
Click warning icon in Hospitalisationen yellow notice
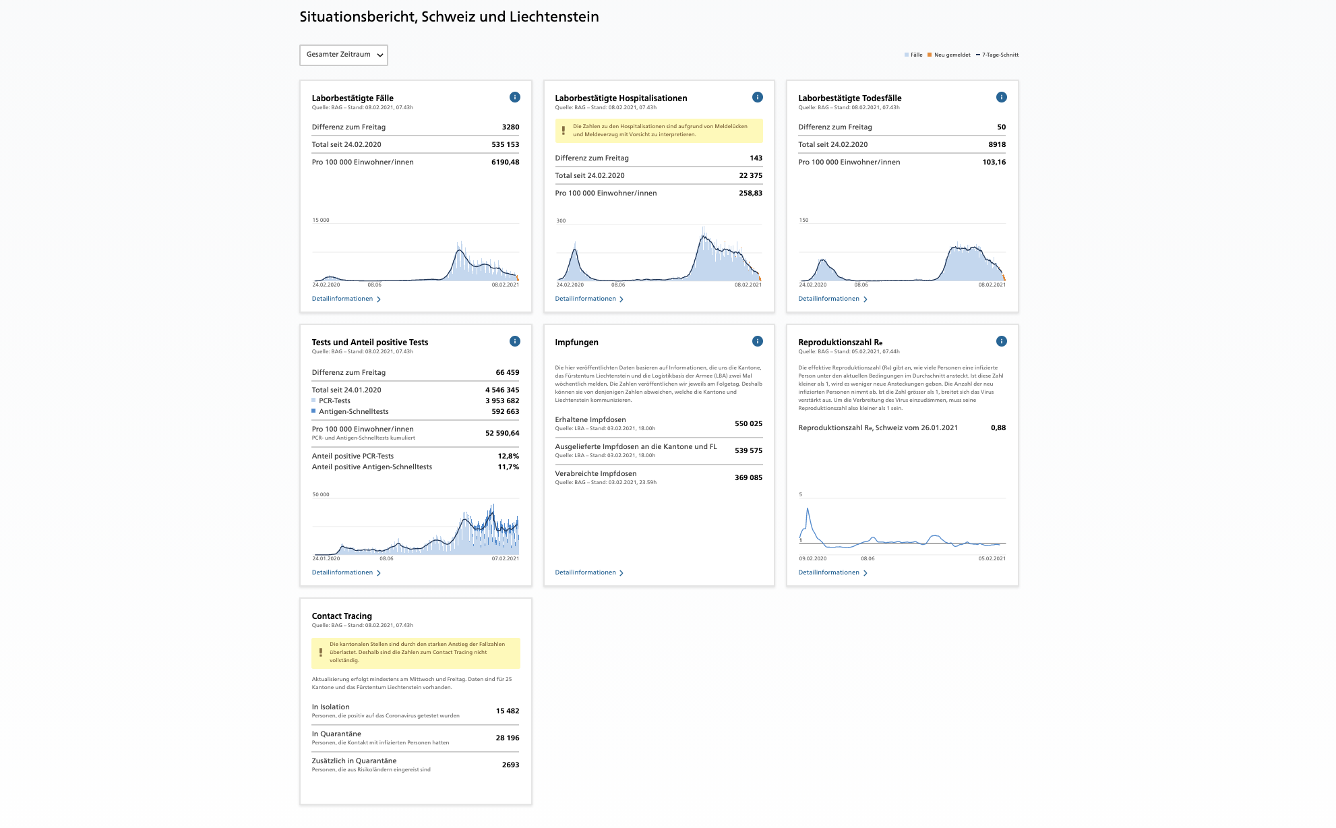[564, 130]
